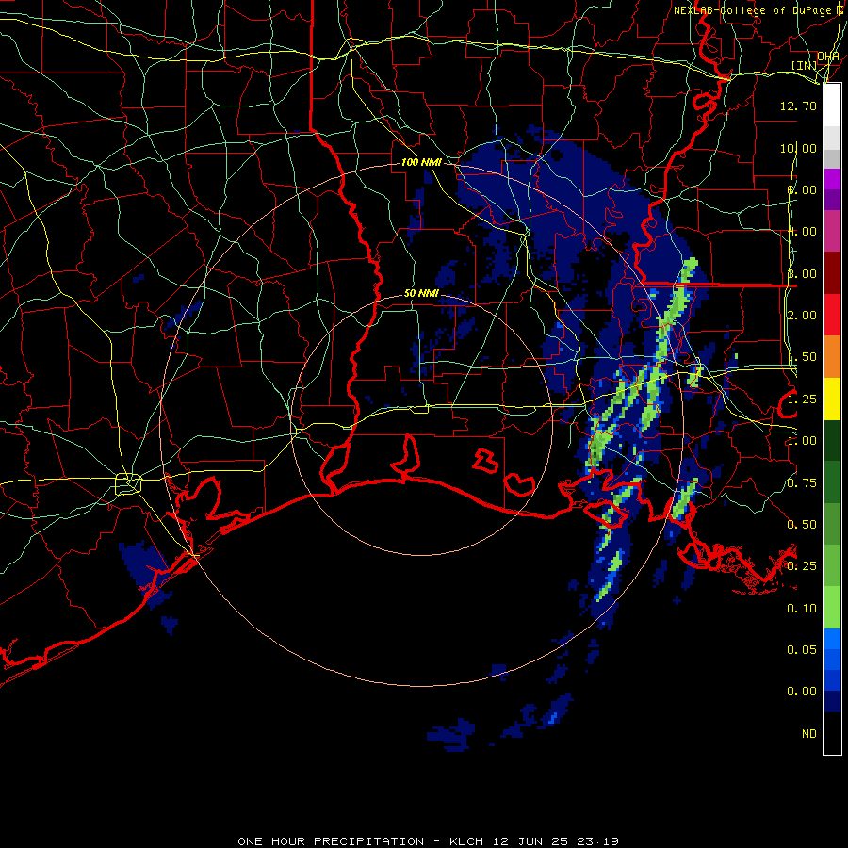Image resolution: width=848 pixels, height=848 pixels.
Task: Click the "1.25" scale value
Action: (802, 400)
